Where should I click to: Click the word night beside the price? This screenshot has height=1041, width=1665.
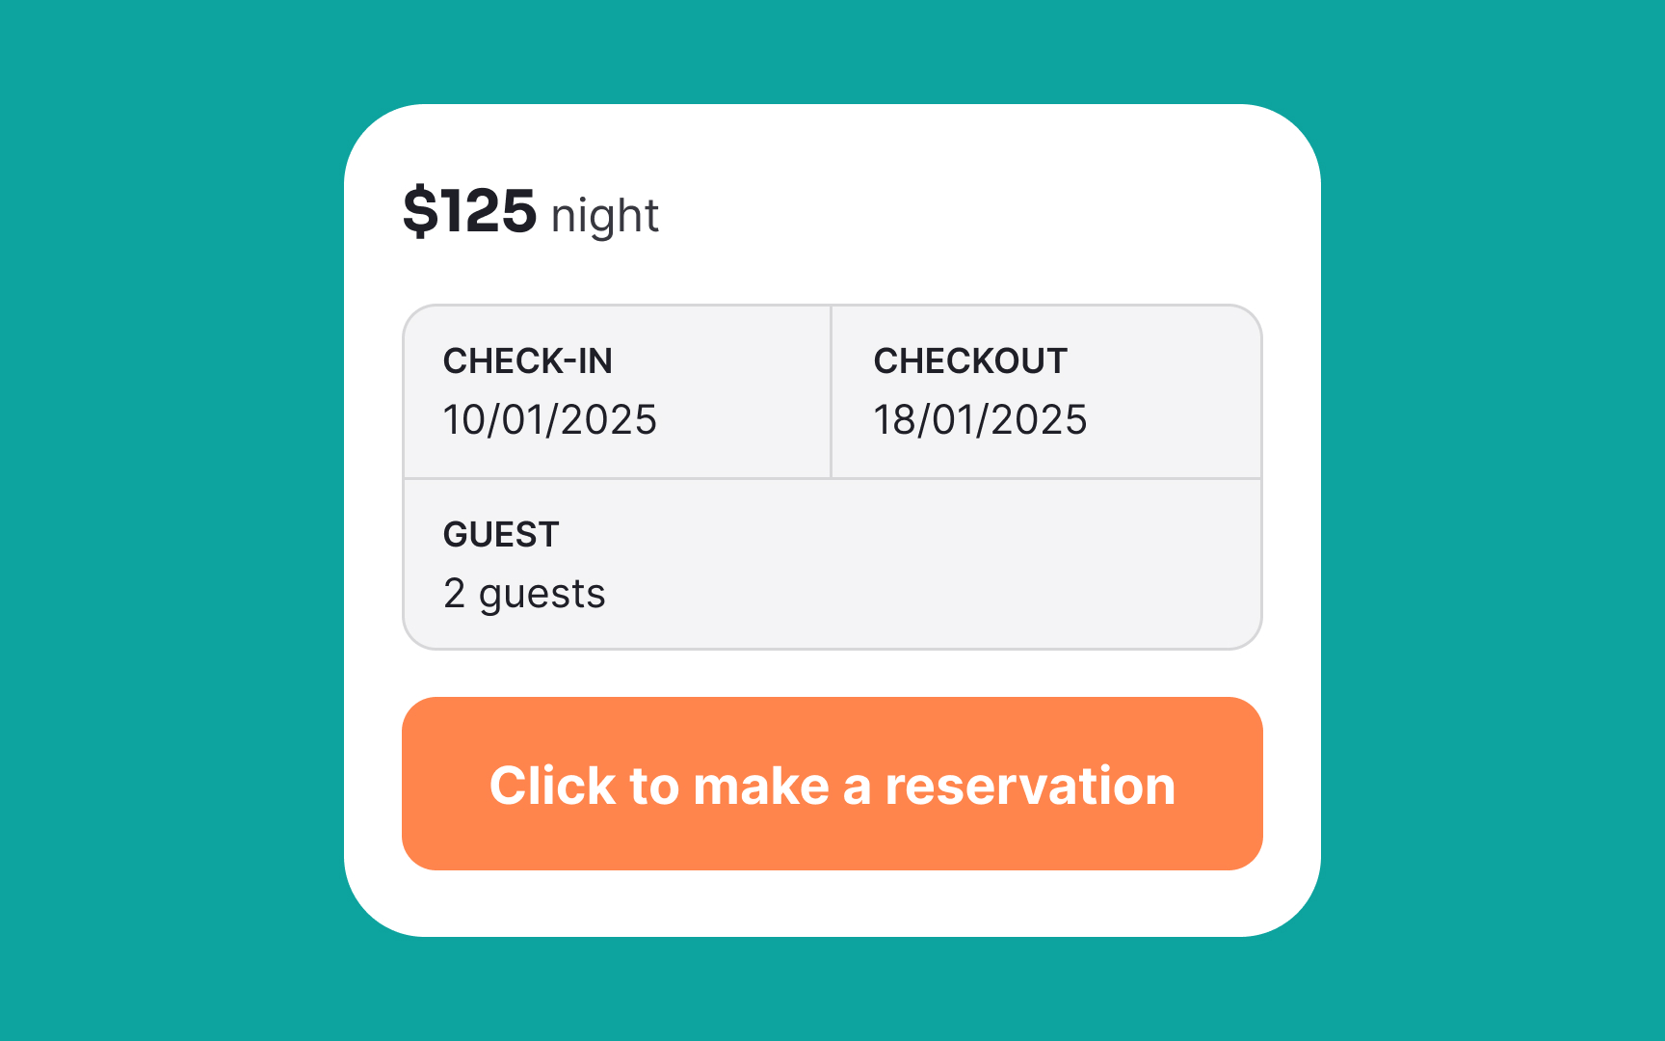click(605, 217)
